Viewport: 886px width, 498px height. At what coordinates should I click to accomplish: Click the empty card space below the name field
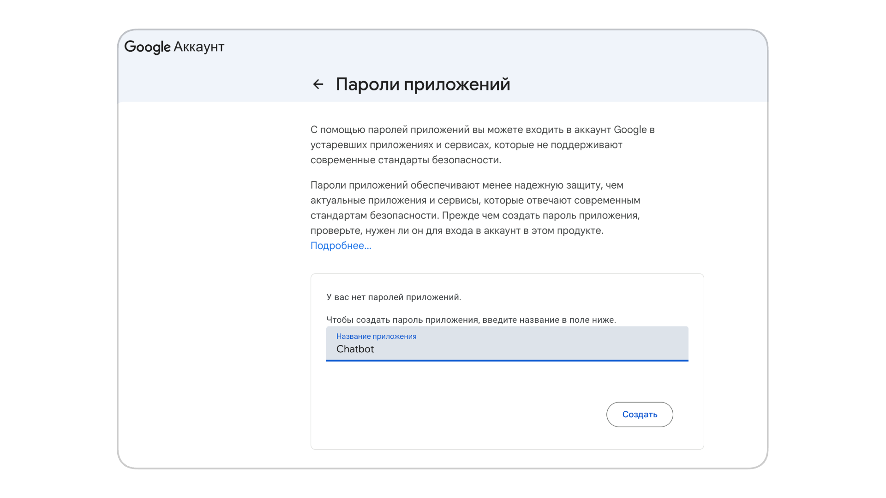coord(507,382)
